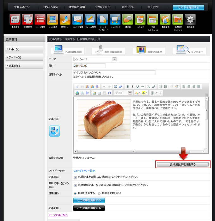Viewport: 215px width, 221px height.
Task: Open the テーマ dropdown showing レシピVol.3
Action: coord(95,59)
